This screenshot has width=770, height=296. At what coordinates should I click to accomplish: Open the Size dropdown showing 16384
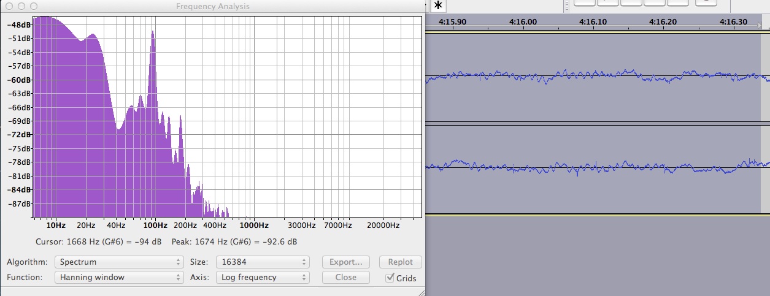(263, 262)
